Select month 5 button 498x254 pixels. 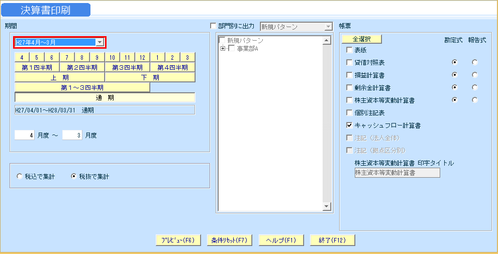coord(37,57)
